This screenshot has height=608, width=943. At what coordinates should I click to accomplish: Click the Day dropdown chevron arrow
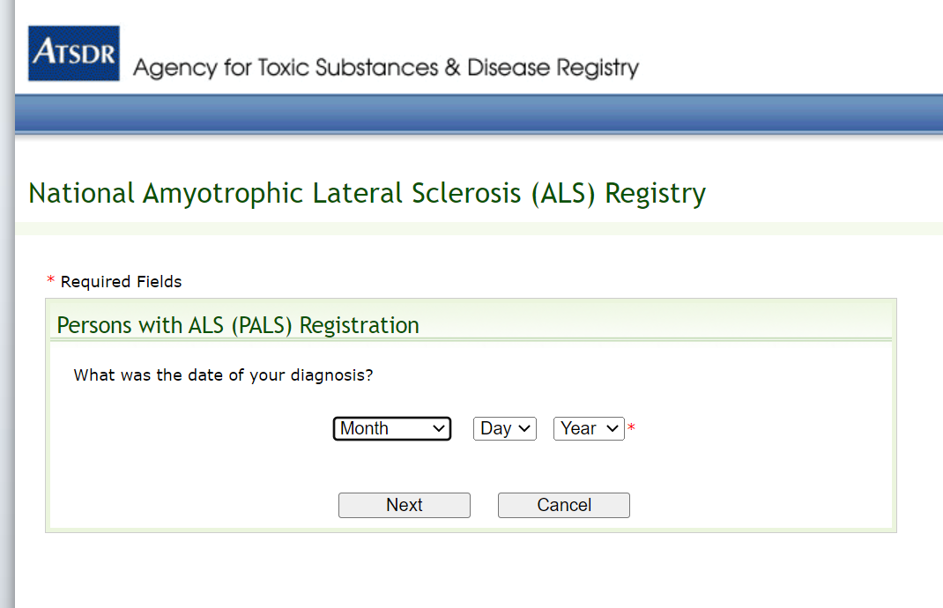point(524,428)
